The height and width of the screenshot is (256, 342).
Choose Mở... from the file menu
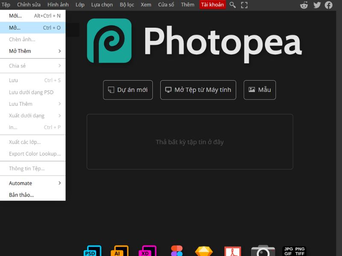[33, 28]
